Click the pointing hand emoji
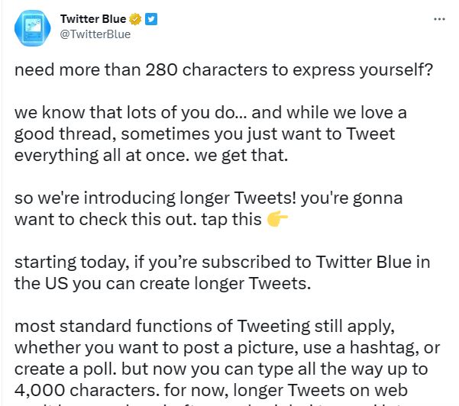 pyautogui.click(x=277, y=218)
